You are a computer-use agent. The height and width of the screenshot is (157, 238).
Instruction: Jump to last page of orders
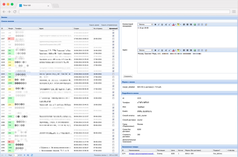coord(28,155)
